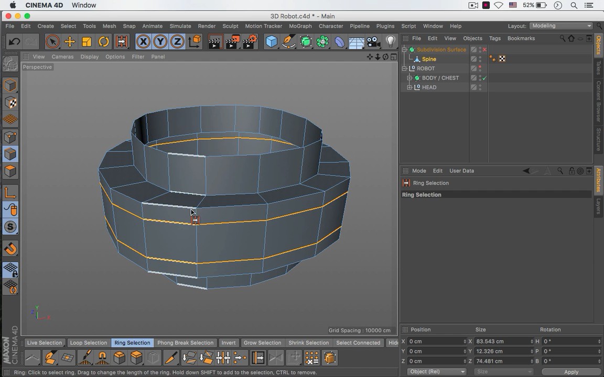
Task: Switch to the Loop Selection tab
Action: coord(88,343)
